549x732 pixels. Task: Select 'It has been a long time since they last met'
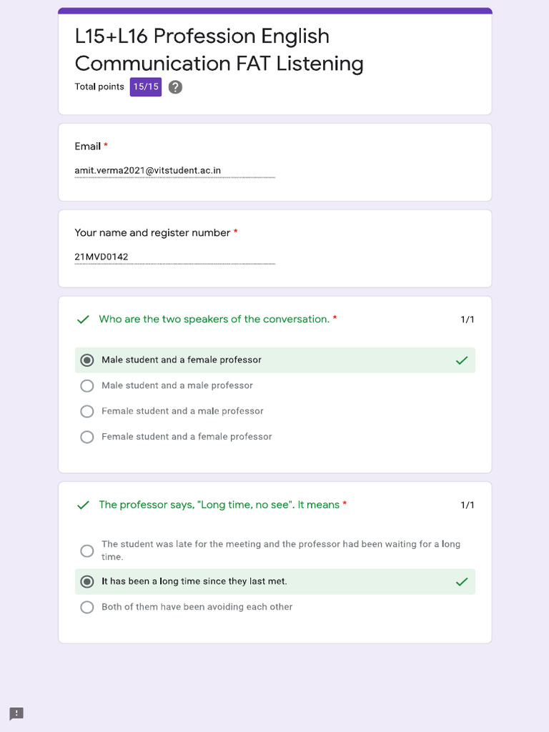coord(87,582)
